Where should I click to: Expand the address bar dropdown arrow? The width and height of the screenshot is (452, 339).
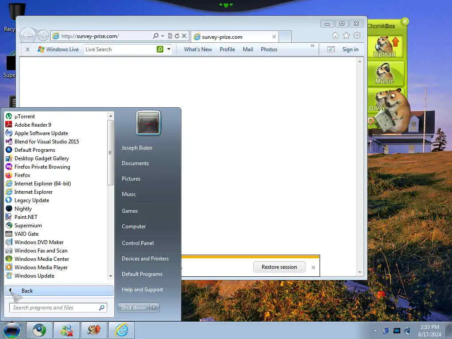tap(162, 36)
